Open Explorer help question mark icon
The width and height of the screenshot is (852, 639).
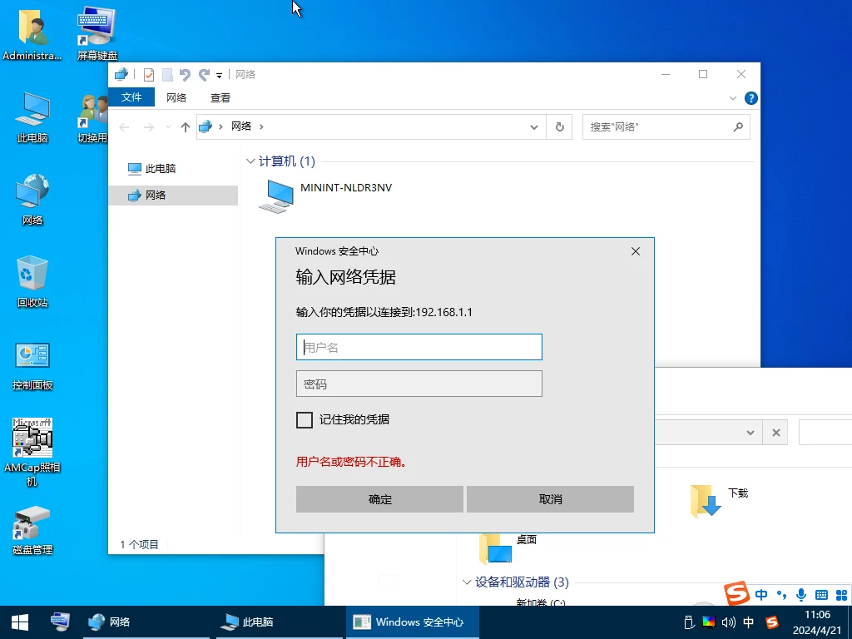tap(751, 98)
